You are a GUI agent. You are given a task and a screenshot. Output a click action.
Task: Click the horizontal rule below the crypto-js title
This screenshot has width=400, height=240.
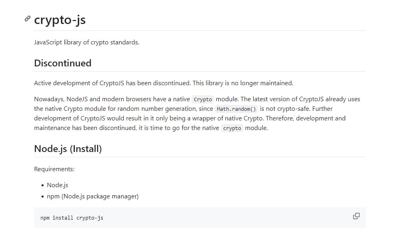click(200, 31)
